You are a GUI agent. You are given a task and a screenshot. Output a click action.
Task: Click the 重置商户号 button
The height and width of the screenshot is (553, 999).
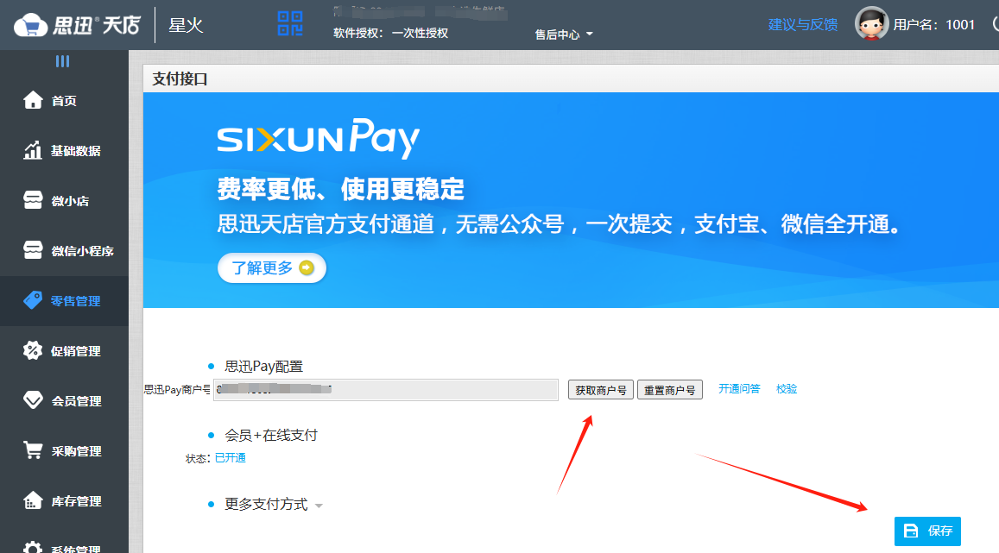point(670,389)
